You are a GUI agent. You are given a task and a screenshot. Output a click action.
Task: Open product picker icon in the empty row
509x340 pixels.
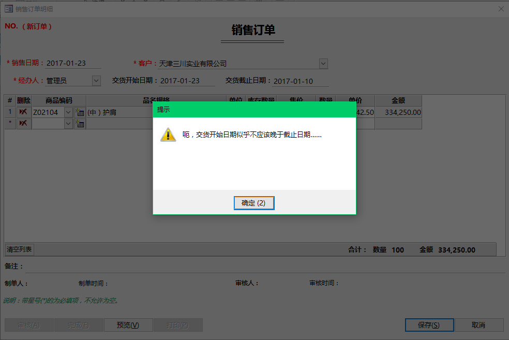click(x=80, y=124)
